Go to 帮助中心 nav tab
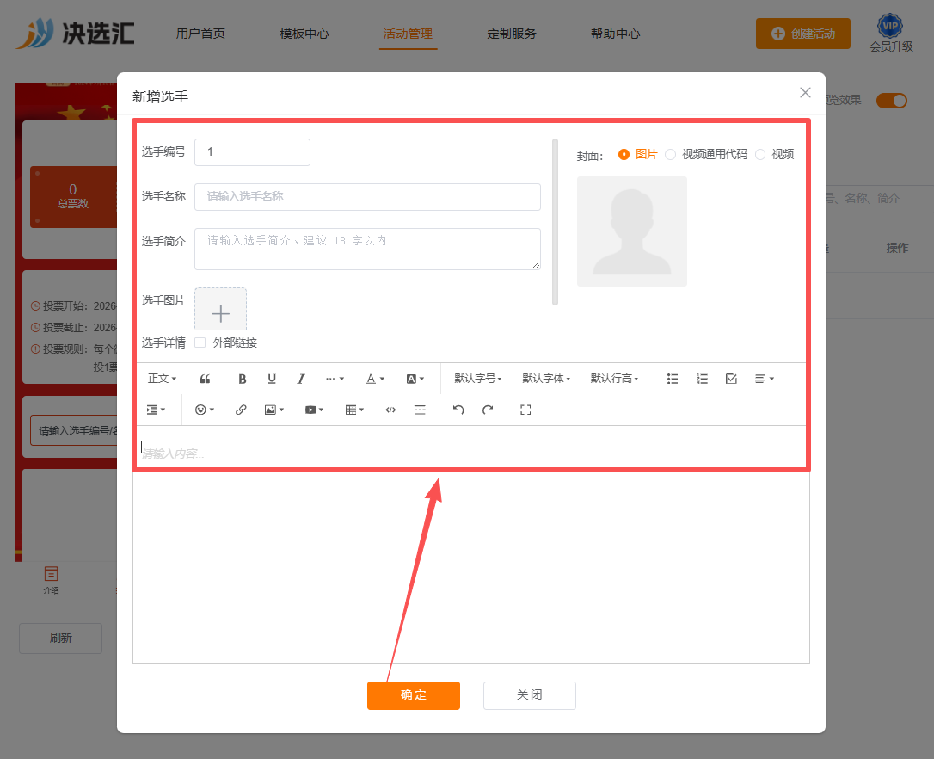The image size is (934, 759). [x=615, y=34]
